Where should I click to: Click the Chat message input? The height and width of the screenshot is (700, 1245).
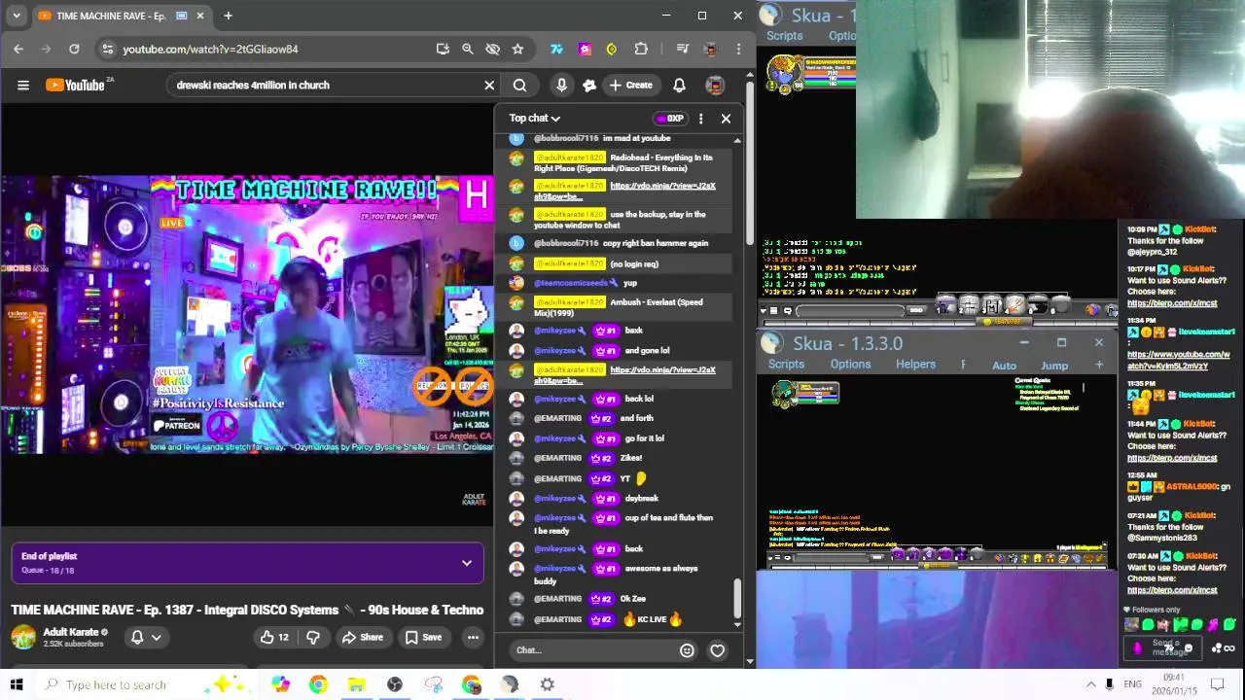point(591,650)
